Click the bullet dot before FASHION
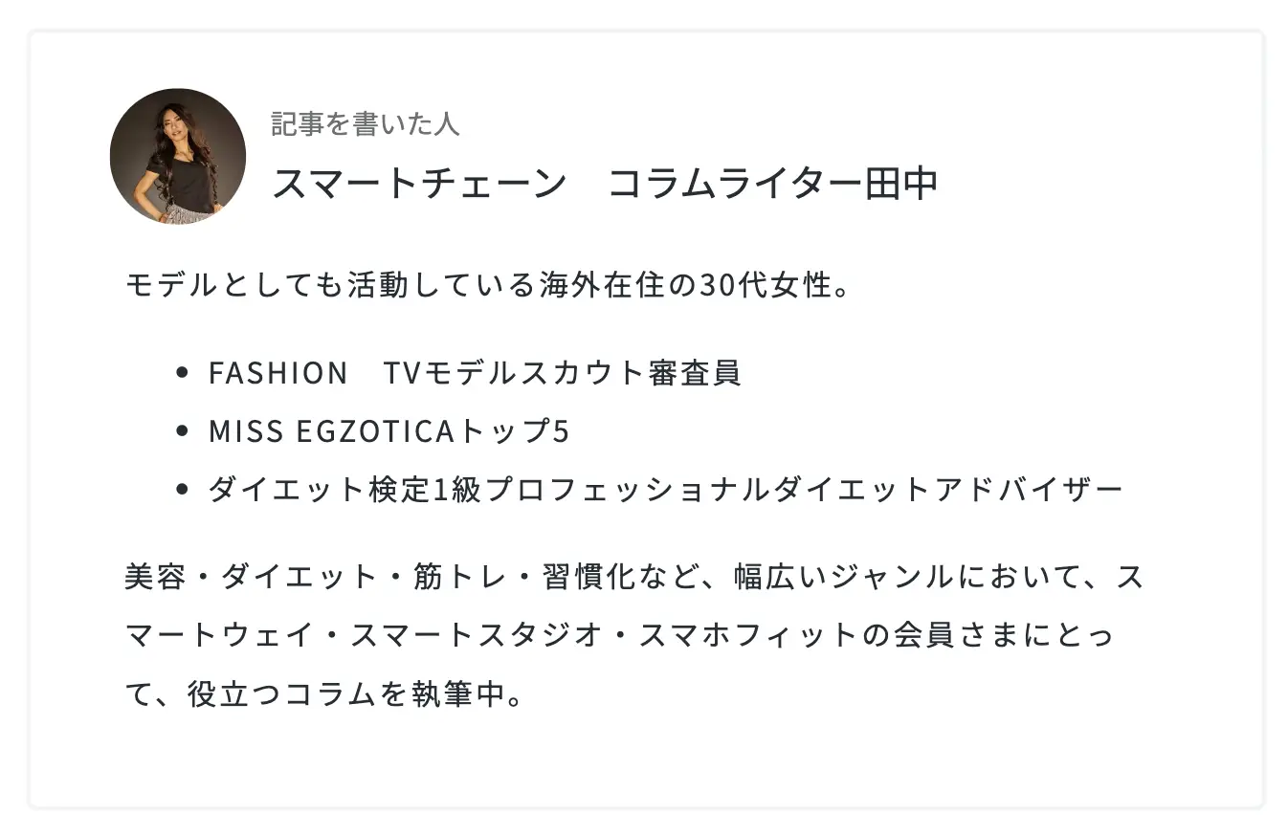This screenshot has width=1288, height=836. coord(183,373)
